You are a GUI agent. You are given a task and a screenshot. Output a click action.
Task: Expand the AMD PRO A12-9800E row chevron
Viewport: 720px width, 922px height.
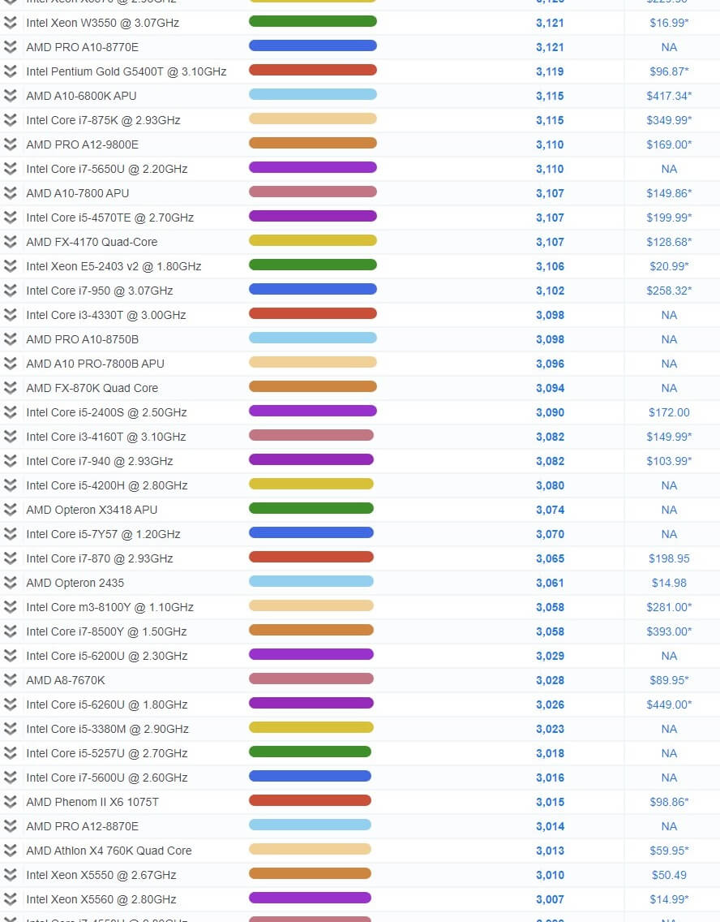(x=10, y=144)
